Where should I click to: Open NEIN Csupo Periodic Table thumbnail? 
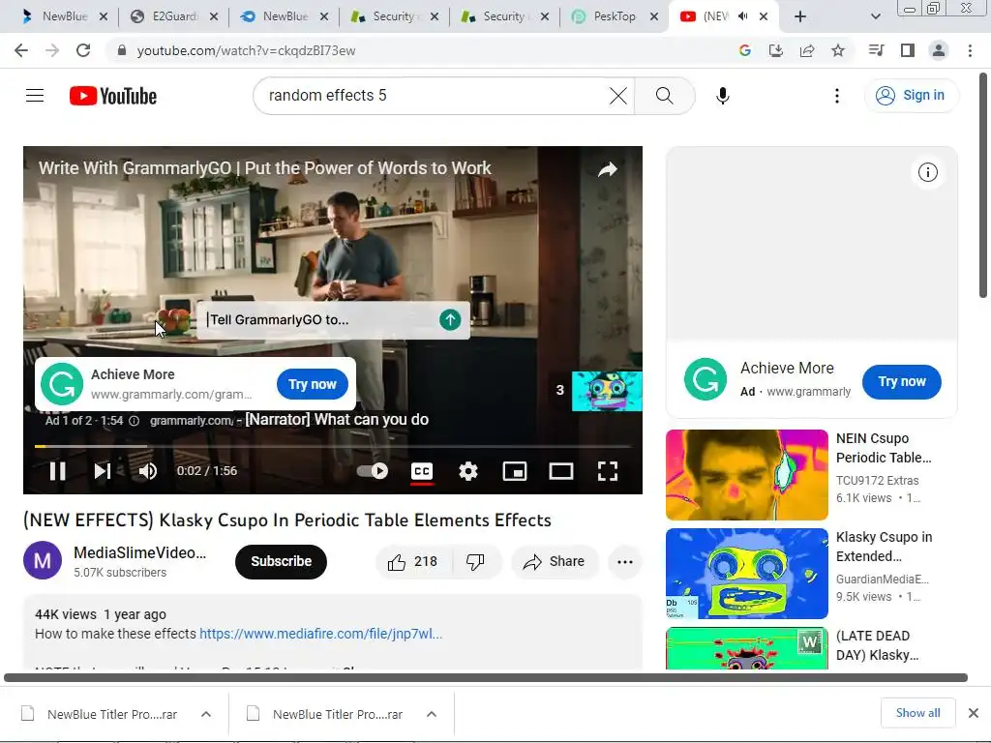[x=747, y=474]
